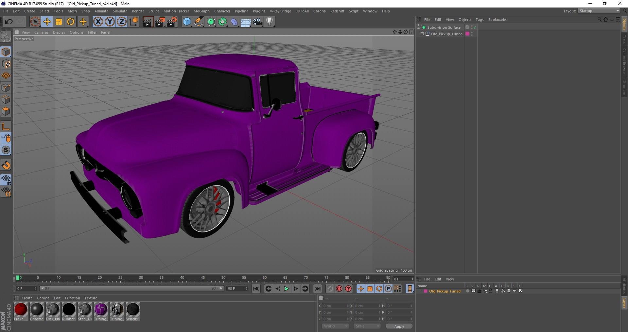
Task: Open the MoGraph menu
Action: coord(201,11)
